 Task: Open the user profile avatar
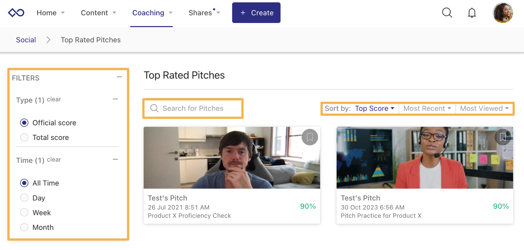pos(502,13)
